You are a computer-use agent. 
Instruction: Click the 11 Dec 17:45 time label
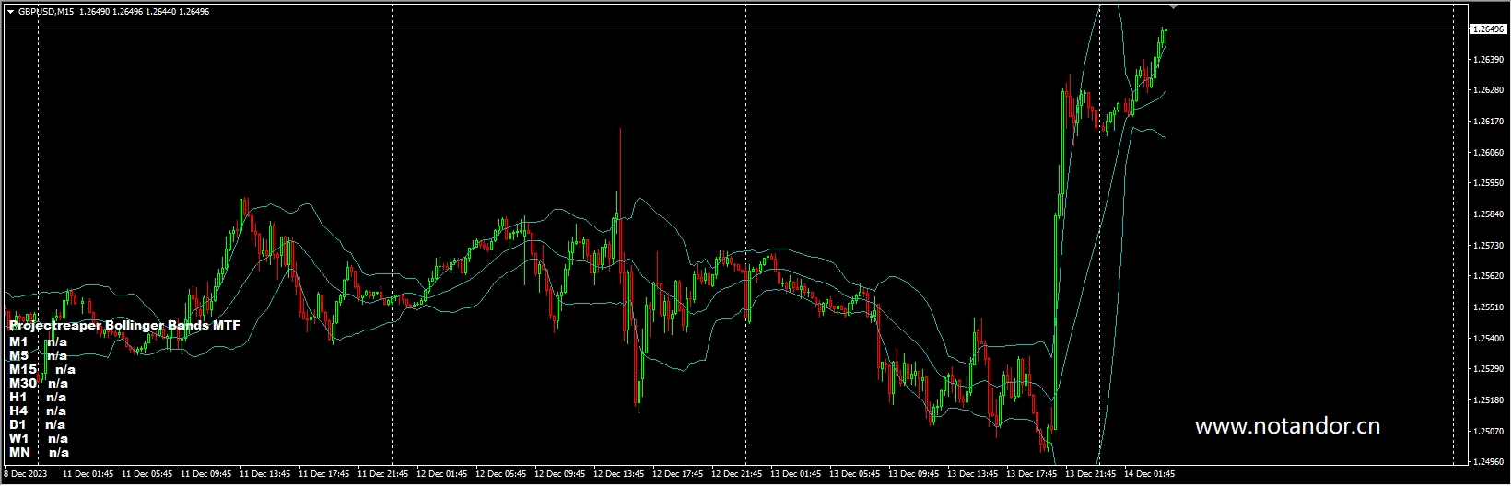[x=324, y=475]
